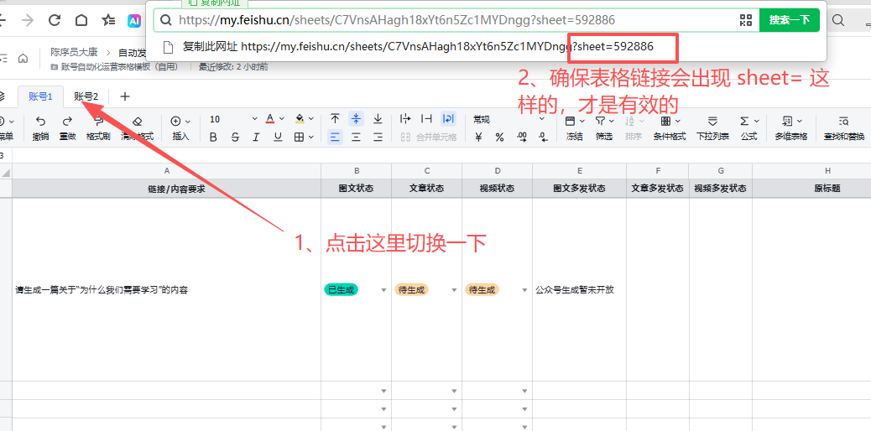Open font size 10 dropdown
This screenshot has height=431, width=871.
click(x=233, y=119)
